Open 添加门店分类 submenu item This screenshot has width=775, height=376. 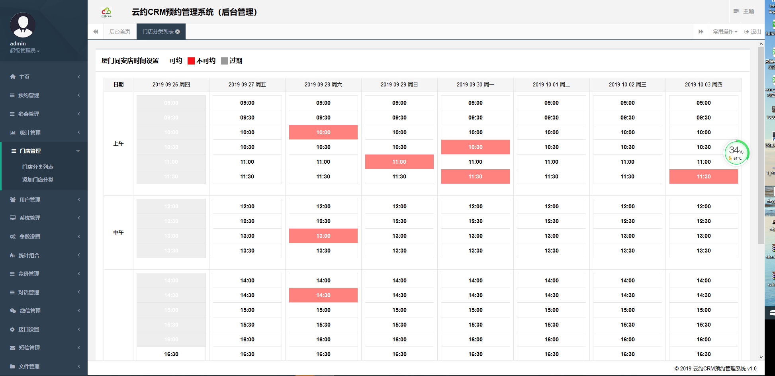[x=38, y=180]
